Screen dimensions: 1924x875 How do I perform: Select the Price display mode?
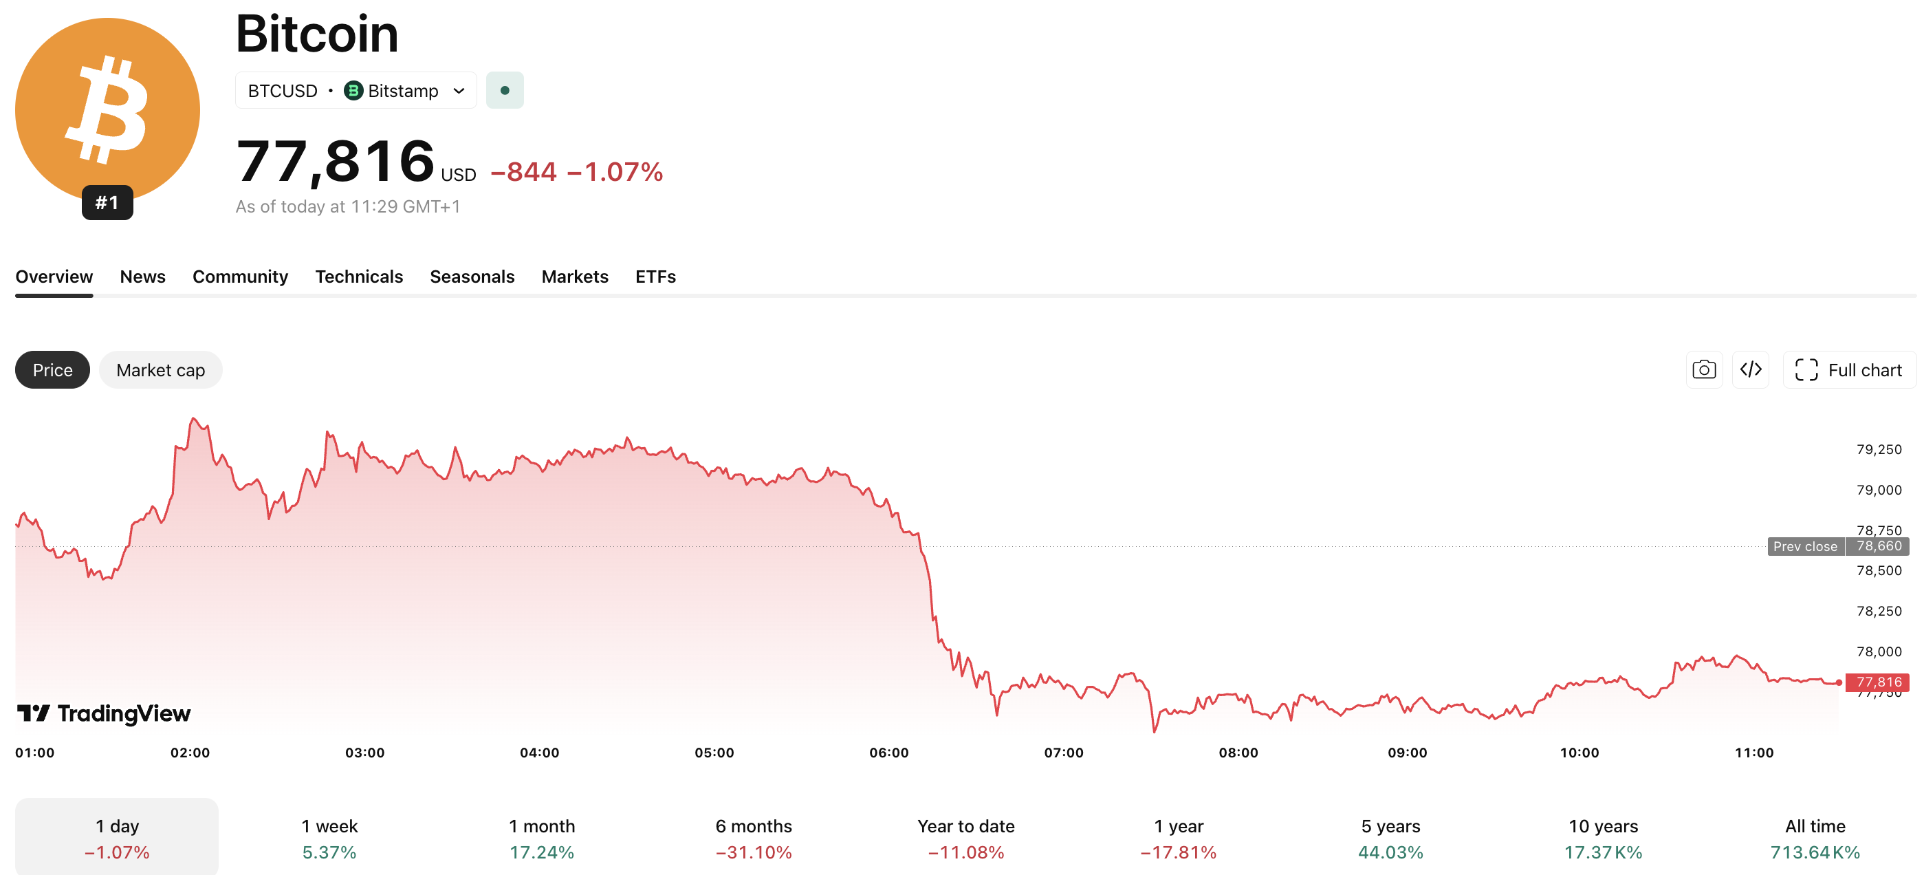52,369
